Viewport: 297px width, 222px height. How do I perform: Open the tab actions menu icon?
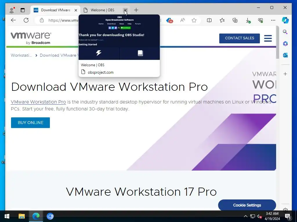point(23,10)
